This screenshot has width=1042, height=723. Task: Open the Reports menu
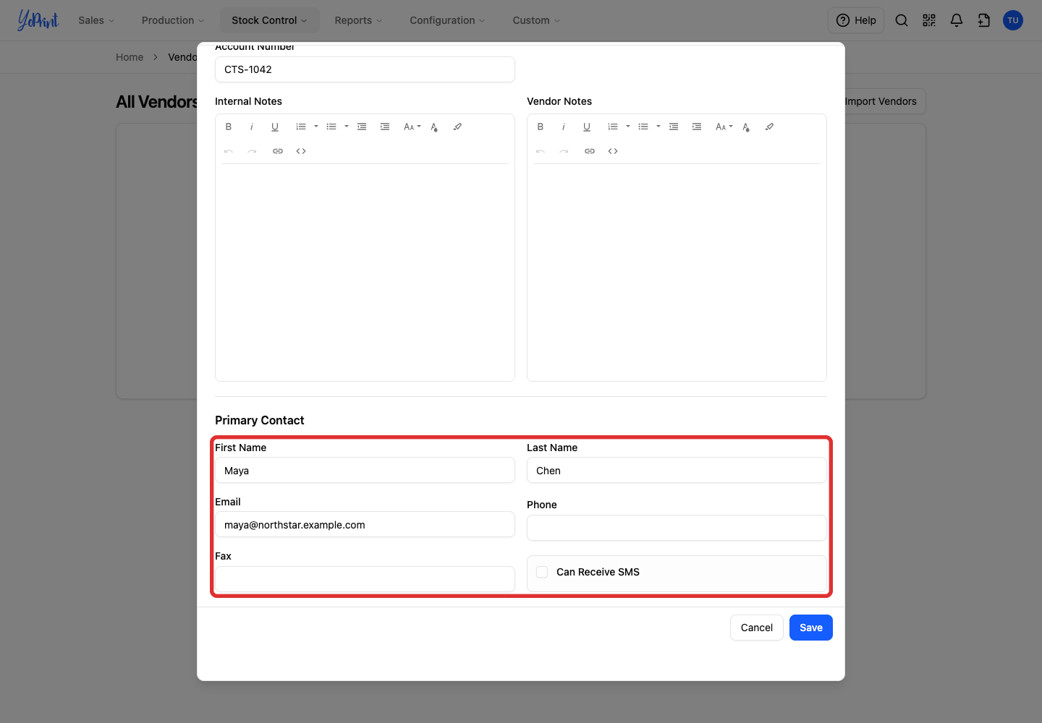(x=358, y=20)
